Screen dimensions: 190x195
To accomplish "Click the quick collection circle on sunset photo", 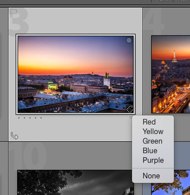I will coord(129,40).
